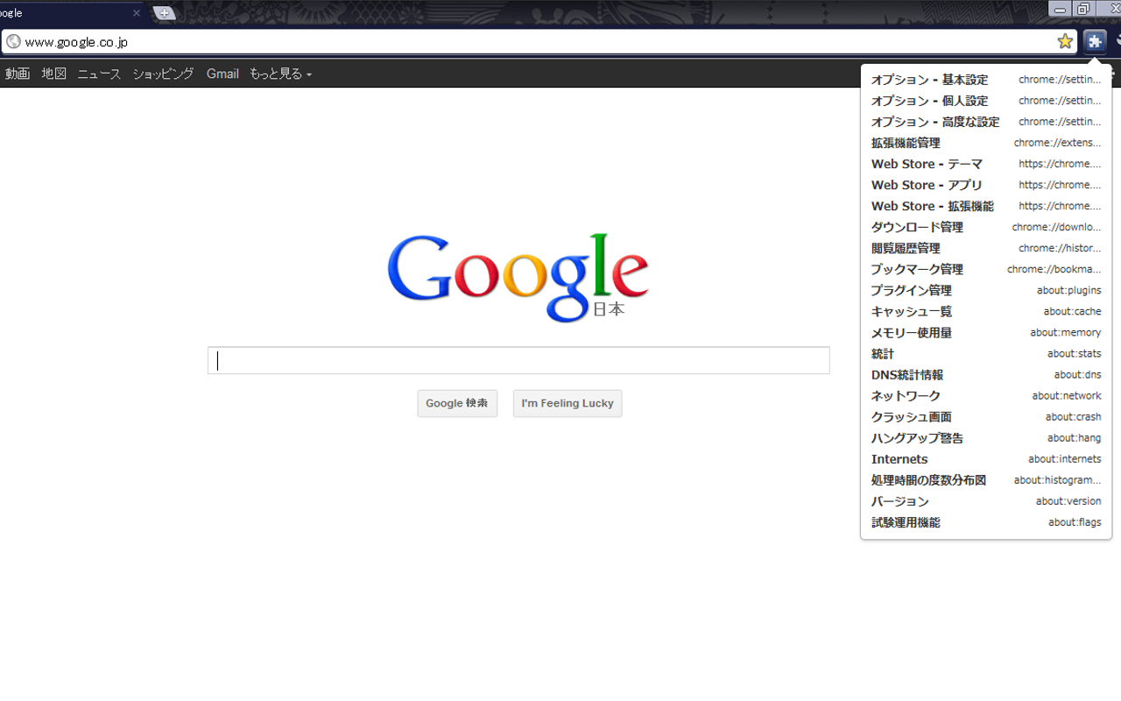Click the site globe icon in the address bar
The width and height of the screenshot is (1121, 701).
[13, 41]
